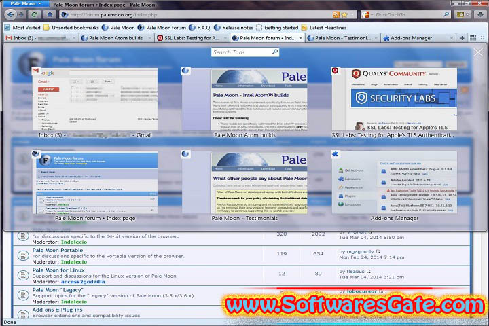This screenshot has height=326, width=489.
Task: Open the Pale Moon bookmark
Action: click(118, 27)
